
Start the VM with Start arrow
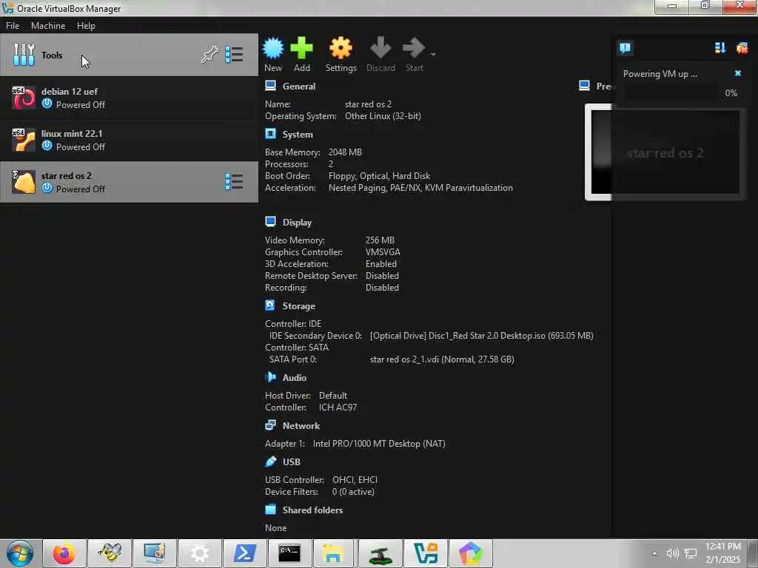click(414, 48)
